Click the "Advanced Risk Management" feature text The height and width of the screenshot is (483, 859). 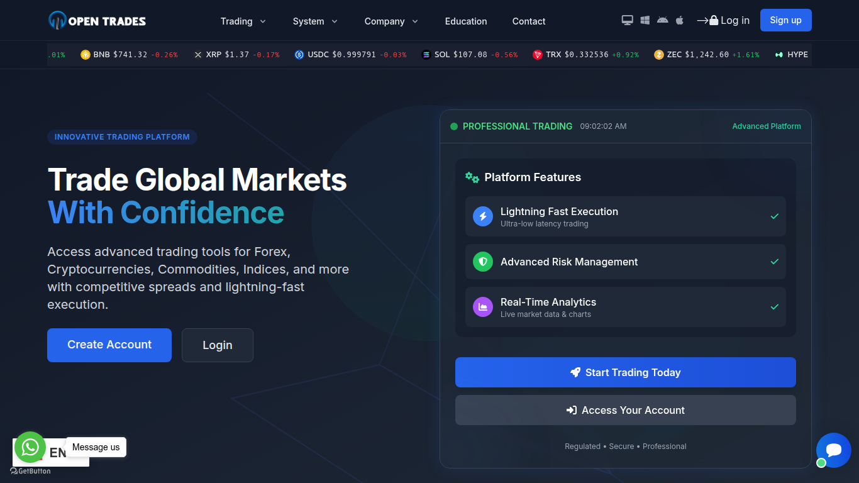click(x=569, y=262)
